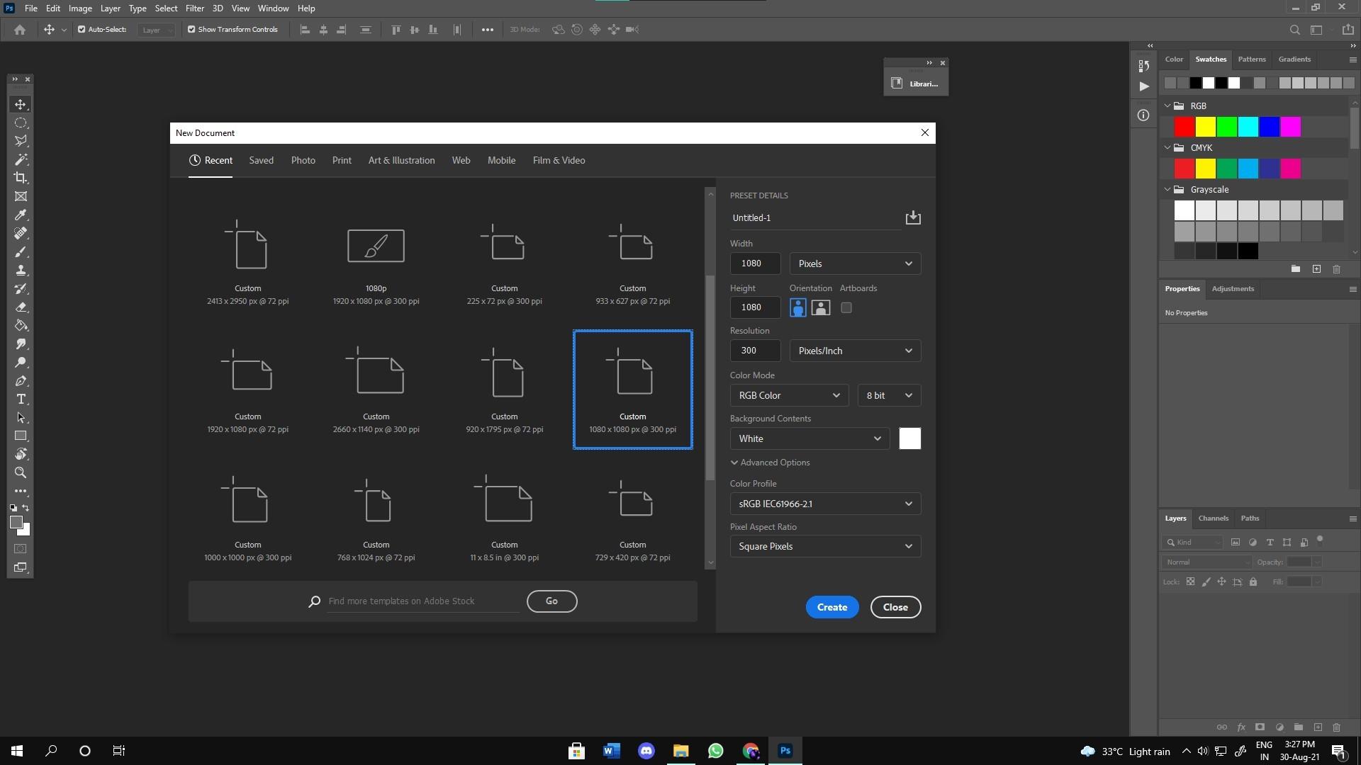Viewport: 1361px width, 765px height.
Task: Toggle Show Transform Controls checkbox
Action: (191, 30)
